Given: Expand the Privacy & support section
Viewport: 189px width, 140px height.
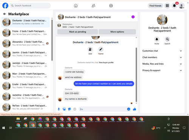Looking at the screenshot, I should (162, 70).
